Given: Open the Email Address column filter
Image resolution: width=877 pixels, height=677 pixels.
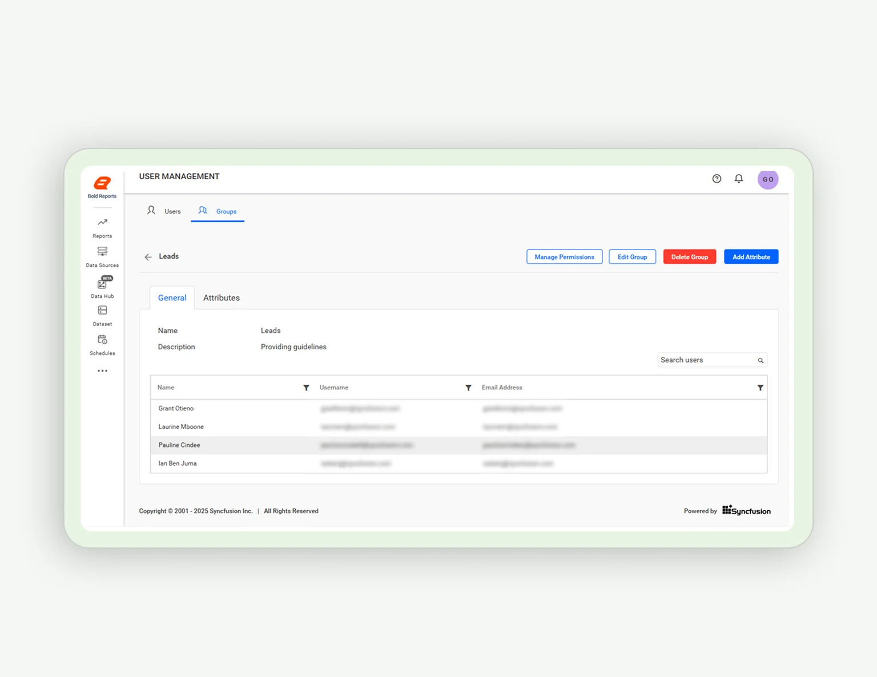Looking at the screenshot, I should 760,388.
